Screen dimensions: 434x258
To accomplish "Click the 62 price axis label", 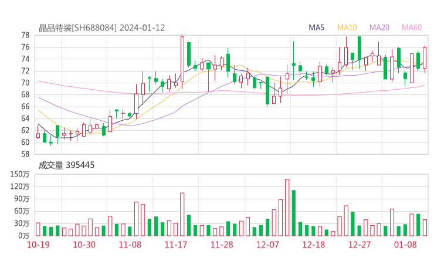I will 25,130.
